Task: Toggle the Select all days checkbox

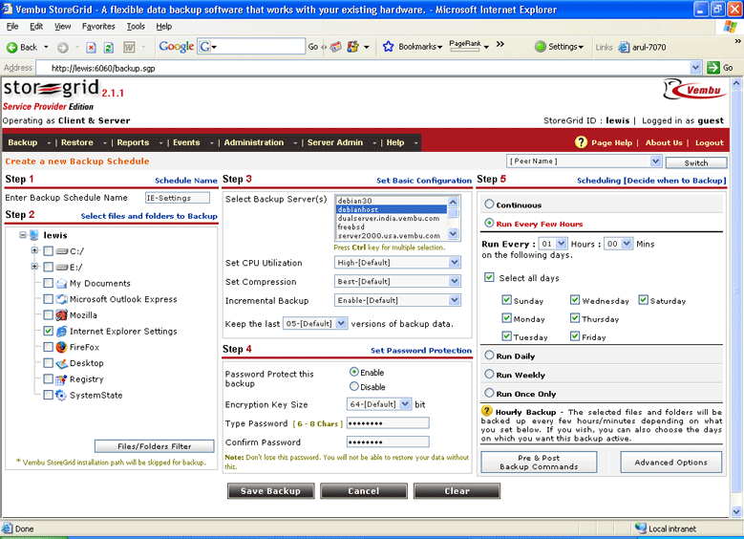Action: click(489, 277)
